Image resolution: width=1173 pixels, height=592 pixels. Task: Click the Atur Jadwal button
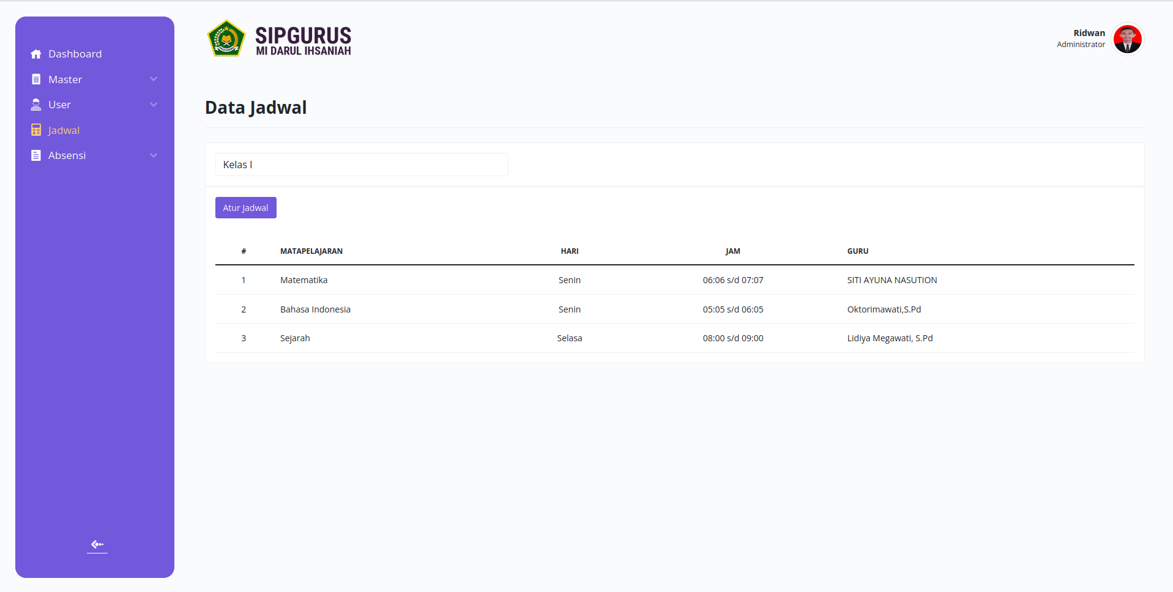click(x=246, y=208)
